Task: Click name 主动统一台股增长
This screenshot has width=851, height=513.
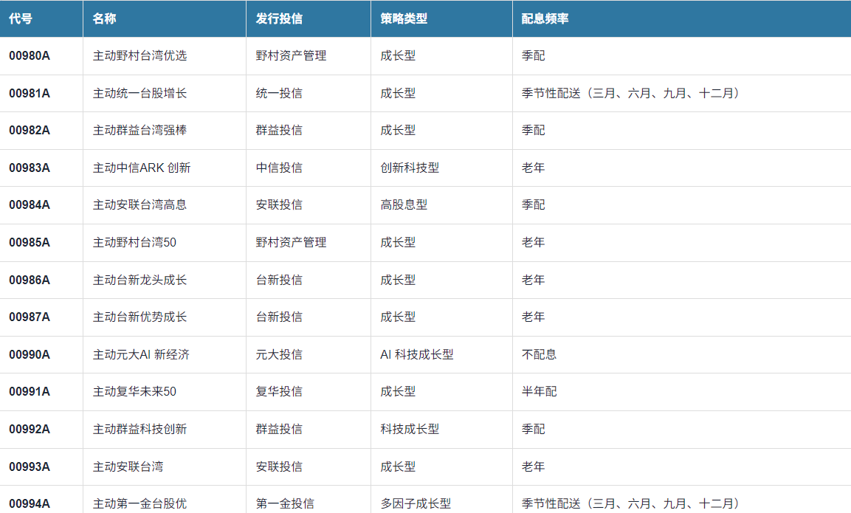Action: click(139, 93)
